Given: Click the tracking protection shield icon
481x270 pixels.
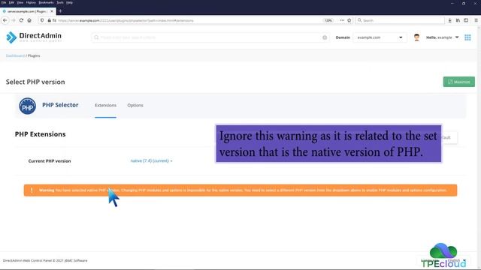Looking at the screenshot, I should 42,20.
